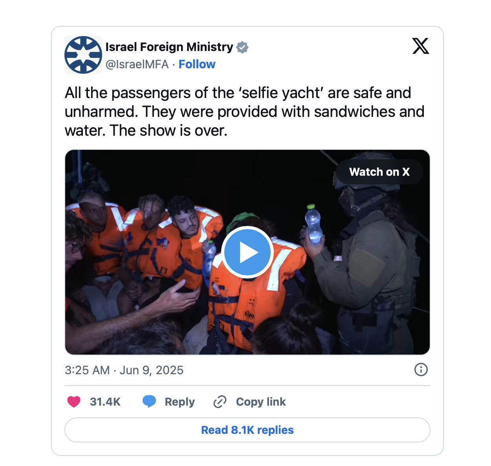Click the chain link copy icon
The height and width of the screenshot is (466, 491).
[220, 402]
